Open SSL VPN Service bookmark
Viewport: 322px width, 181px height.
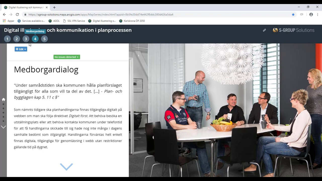(x=74, y=21)
